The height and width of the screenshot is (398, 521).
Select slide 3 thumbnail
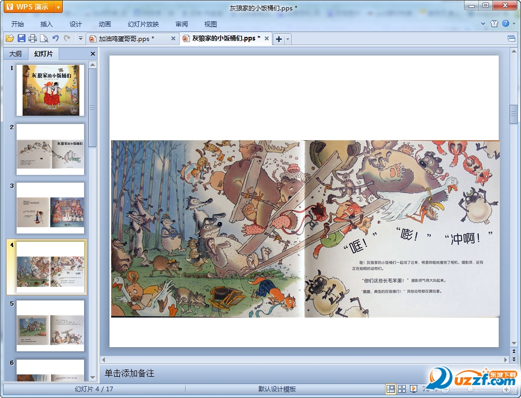(x=50, y=208)
